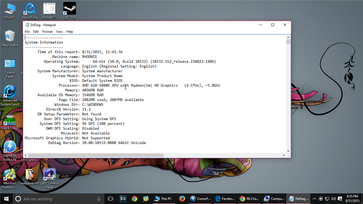Image resolution: width=363 pixels, height=204 pixels.
Task: Close the DxDiag Notepad window
Action: click(285, 25)
